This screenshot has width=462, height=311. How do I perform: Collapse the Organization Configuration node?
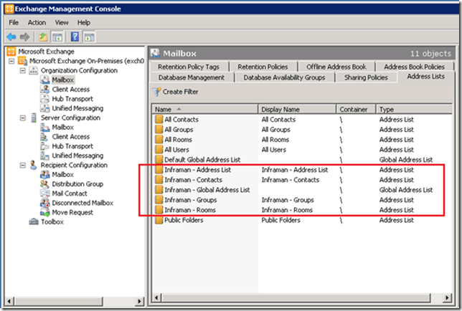(23, 71)
